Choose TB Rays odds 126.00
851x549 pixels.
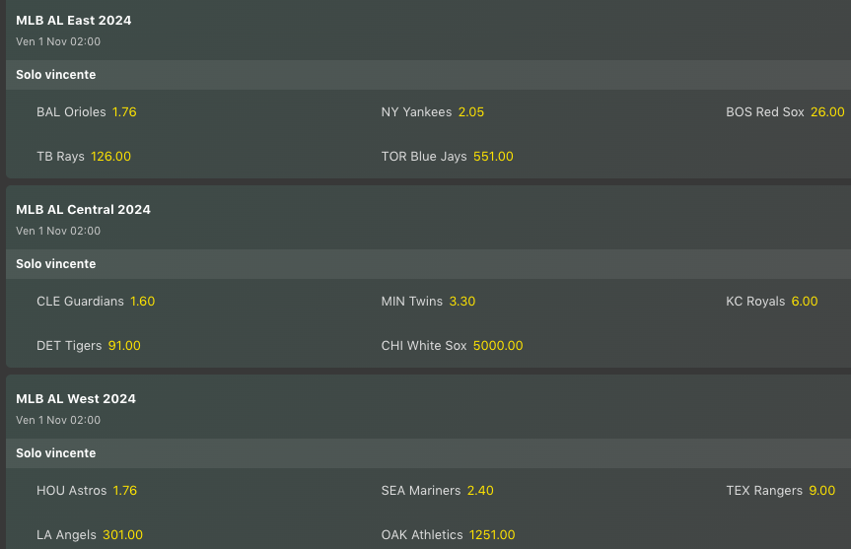110,157
